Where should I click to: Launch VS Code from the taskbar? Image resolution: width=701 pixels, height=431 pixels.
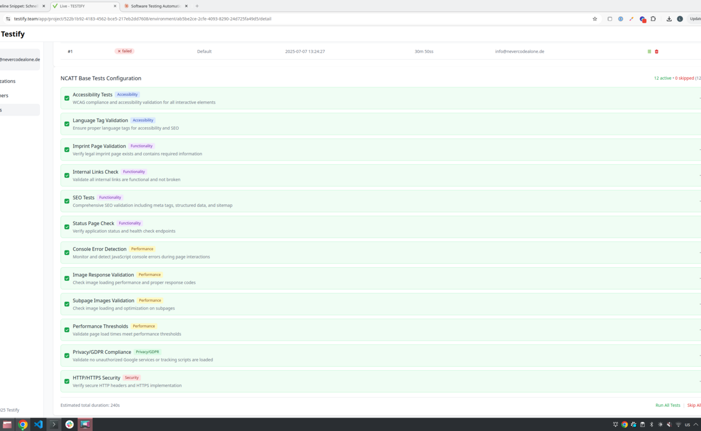[x=38, y=425]
